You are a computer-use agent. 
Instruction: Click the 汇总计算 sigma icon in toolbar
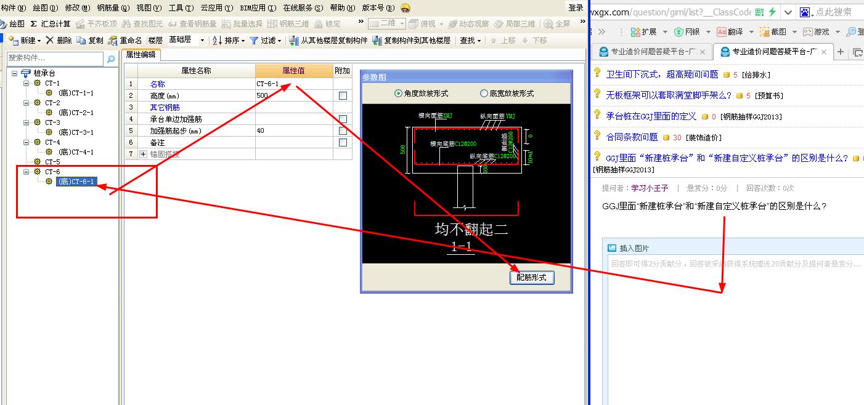34,24
